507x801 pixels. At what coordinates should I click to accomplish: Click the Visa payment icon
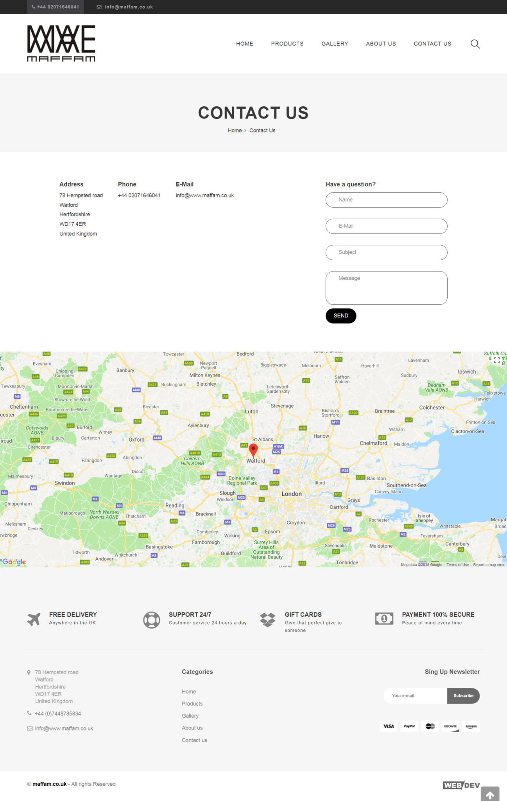(389, 726)
